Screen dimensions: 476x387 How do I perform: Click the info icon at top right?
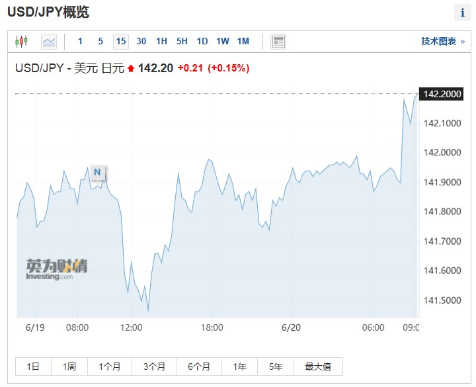click(x=462, y=13)
